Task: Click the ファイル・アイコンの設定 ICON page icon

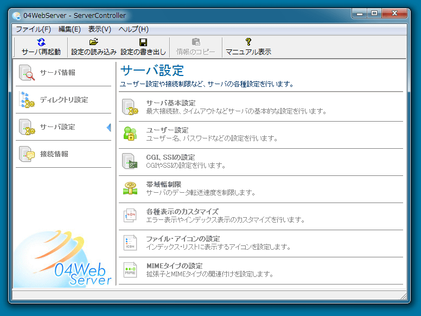Action: point(130,242)
